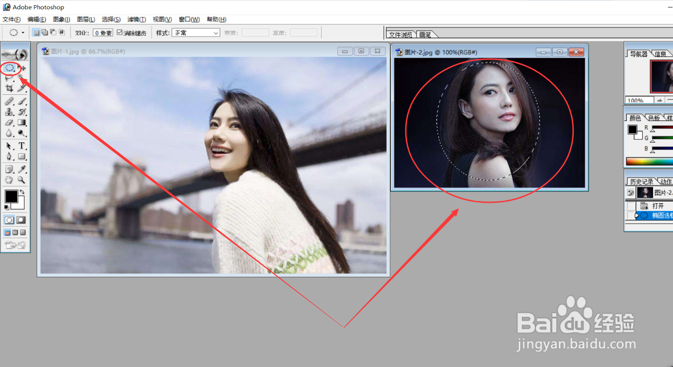
Task: Select the Clone Stamp tool
Action: [9, 112]
